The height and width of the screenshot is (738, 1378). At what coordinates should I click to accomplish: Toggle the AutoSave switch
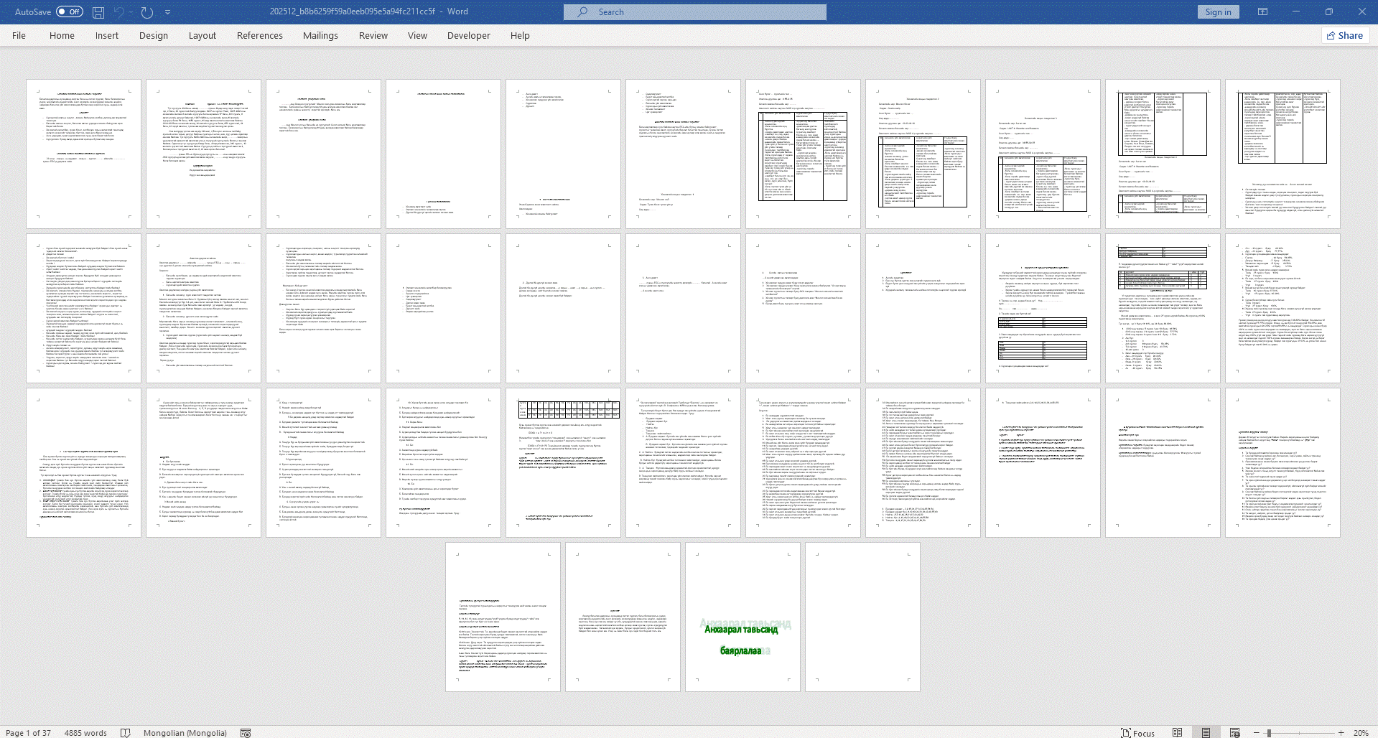pyautogui.click(x=70, y=11)
